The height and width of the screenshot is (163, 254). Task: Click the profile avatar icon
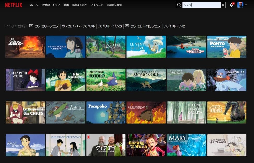click(240, 5)
